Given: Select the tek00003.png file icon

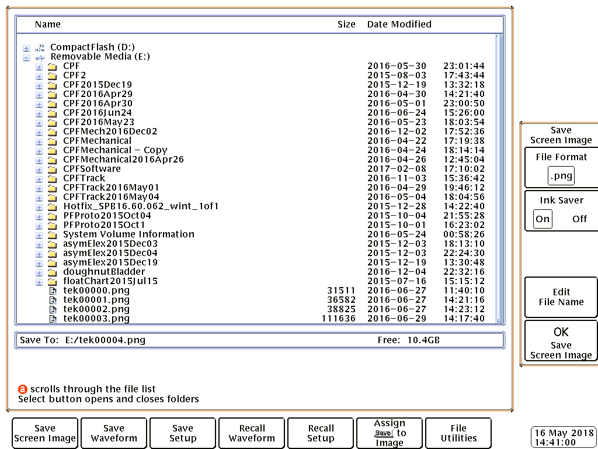Looking at the screenshot, I should click(53, 319).
